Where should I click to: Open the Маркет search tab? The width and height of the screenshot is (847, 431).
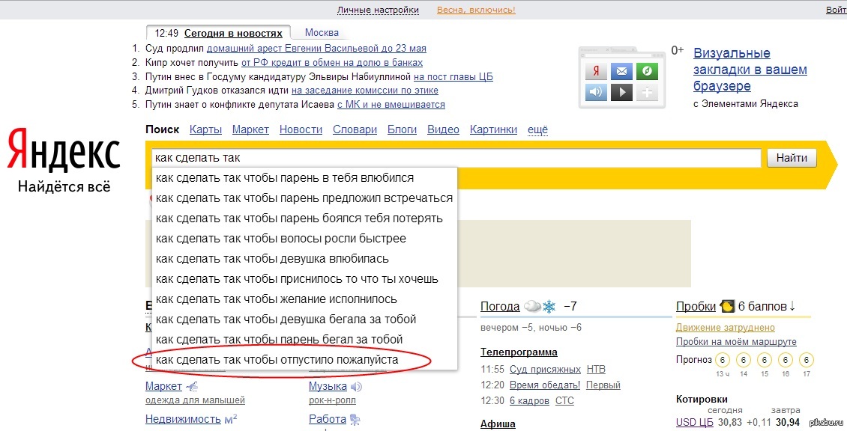(250, 129)
